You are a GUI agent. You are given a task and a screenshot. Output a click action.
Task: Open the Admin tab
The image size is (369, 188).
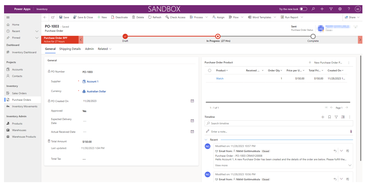(89, 49)
